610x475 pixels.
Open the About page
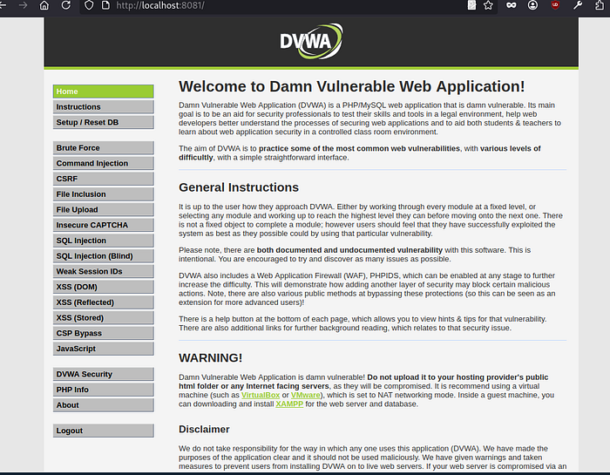click(x=104, y=405)
